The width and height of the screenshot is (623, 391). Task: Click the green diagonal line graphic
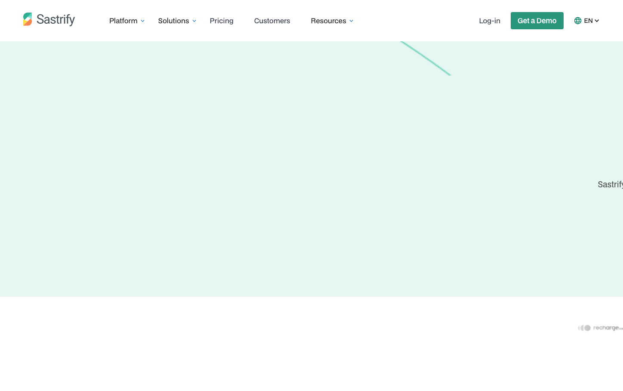pyautogui.click(x=426, y=58)
